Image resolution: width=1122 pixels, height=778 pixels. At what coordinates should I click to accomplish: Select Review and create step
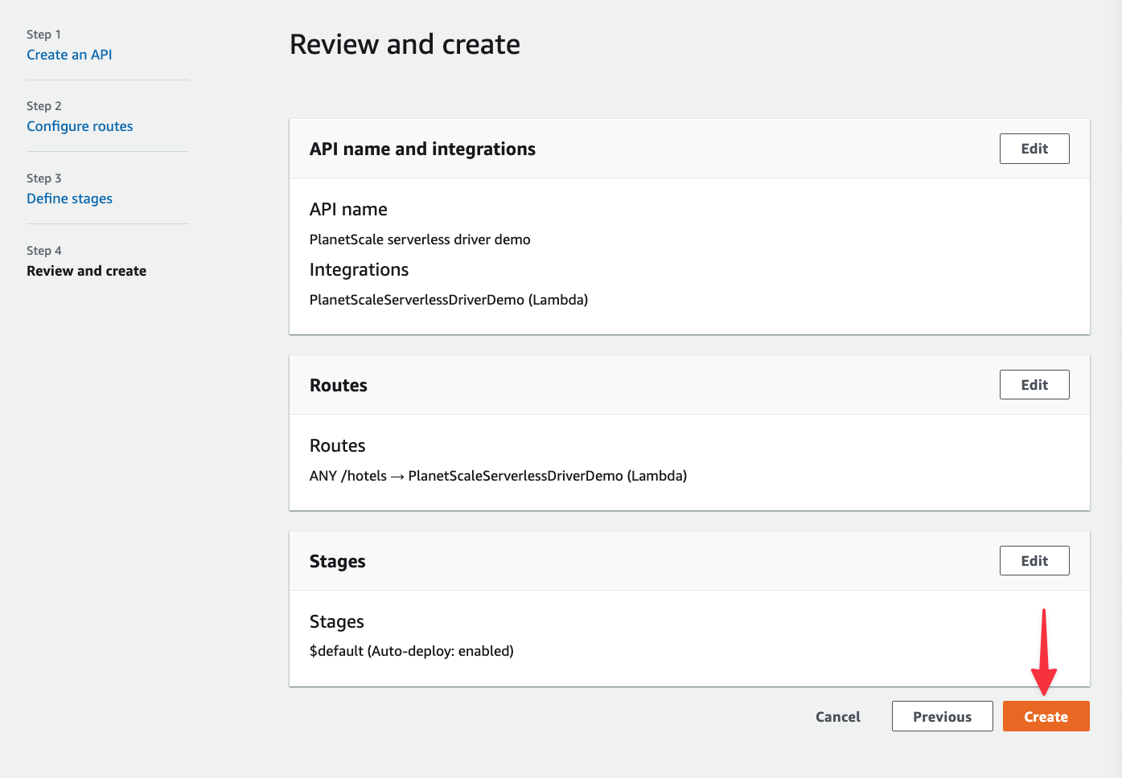click(x=86, y=271)
